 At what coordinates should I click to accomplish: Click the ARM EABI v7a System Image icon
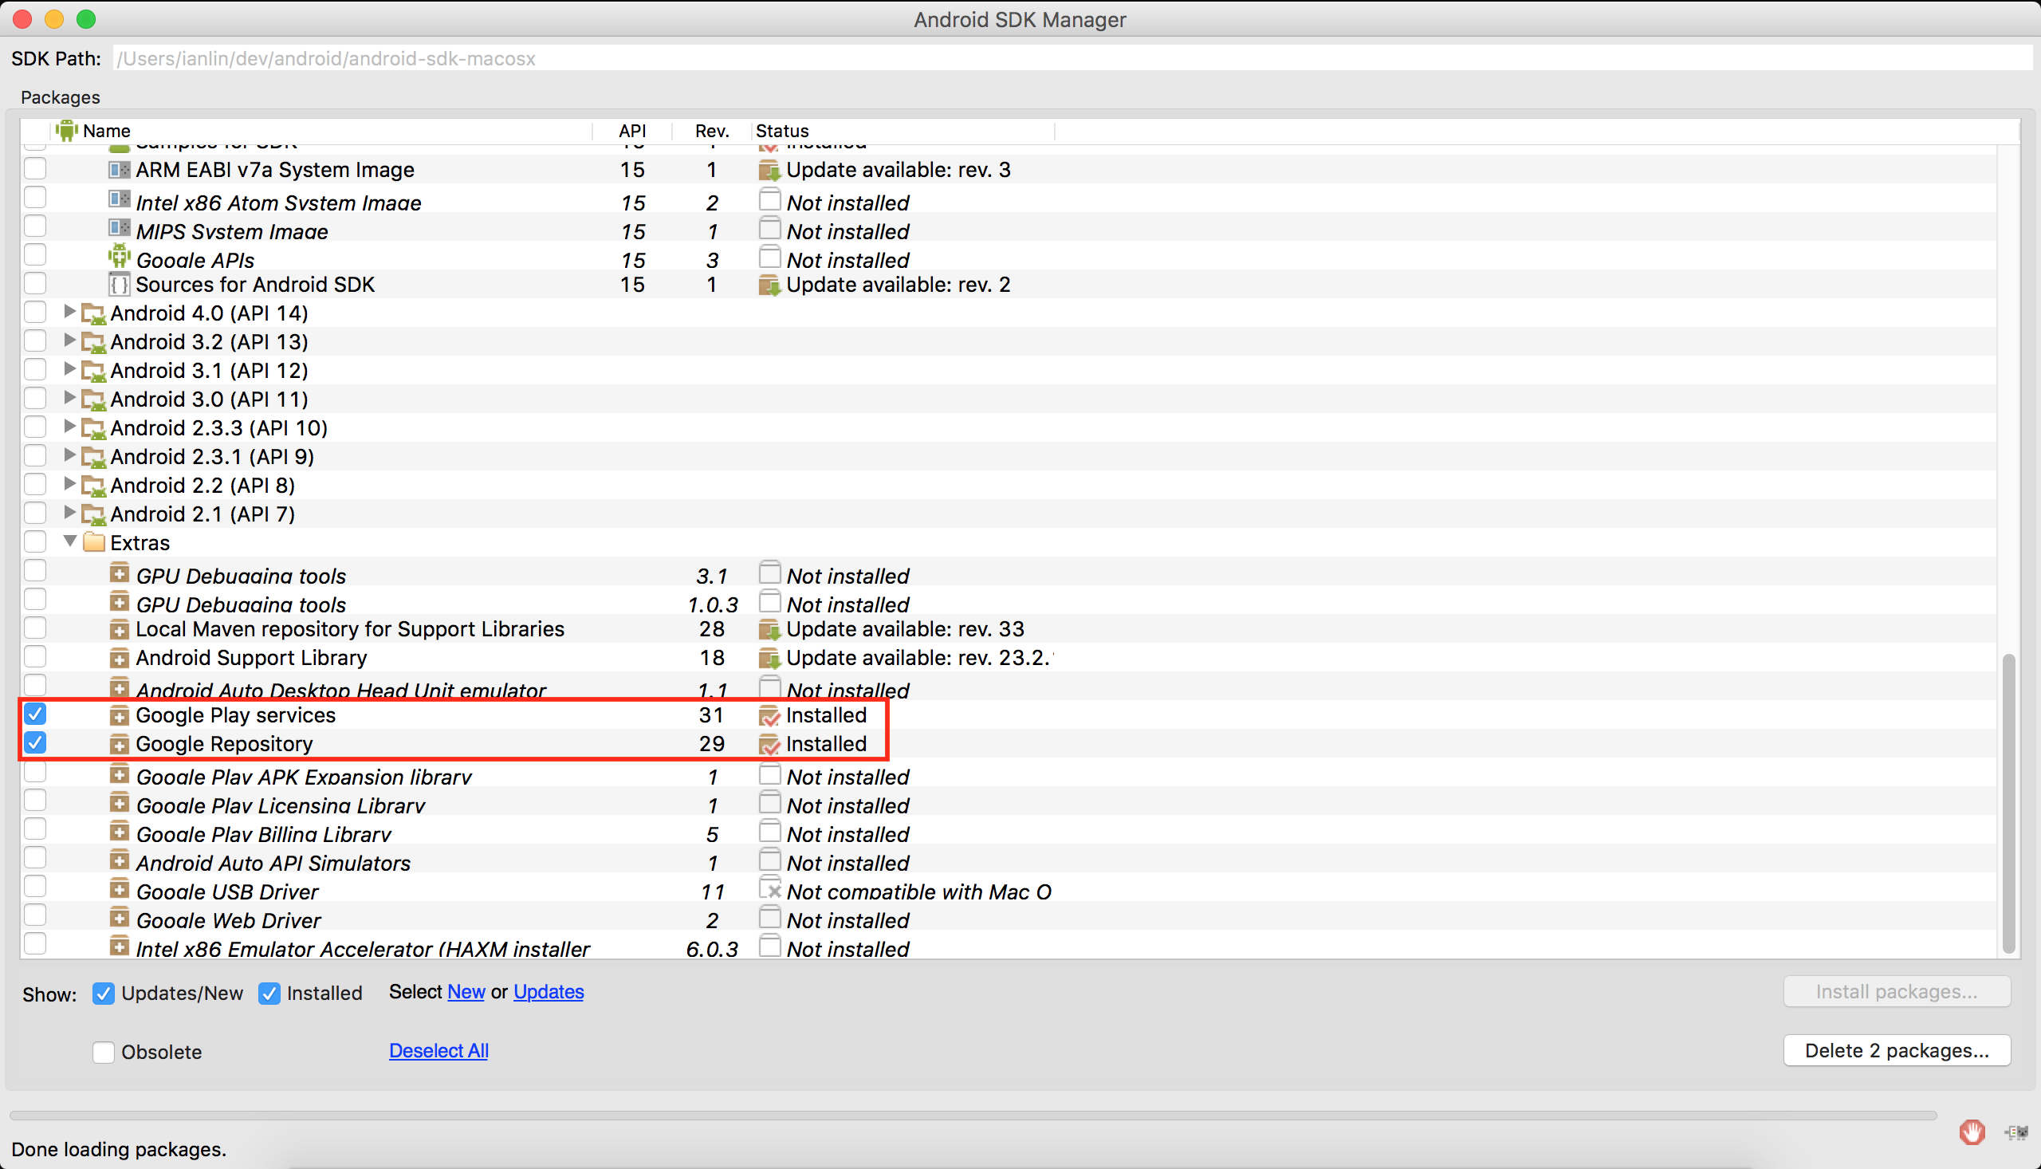point(119,169)
